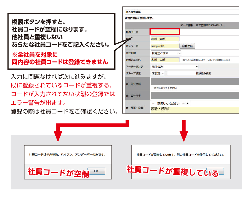Click the データ編集 header bar text

(202, 25)
